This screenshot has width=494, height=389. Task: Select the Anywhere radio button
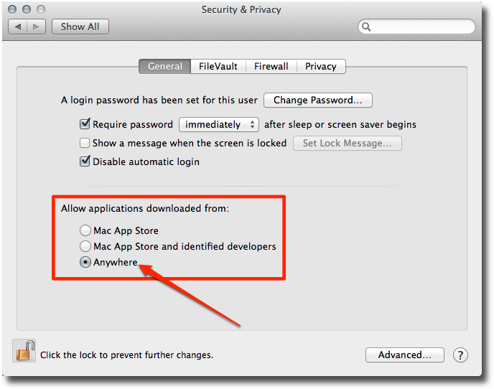tap(85, 262)
